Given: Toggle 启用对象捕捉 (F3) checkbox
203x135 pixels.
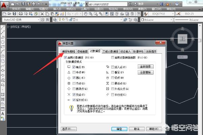Looking at the screenshot, I should click(65, 58).
